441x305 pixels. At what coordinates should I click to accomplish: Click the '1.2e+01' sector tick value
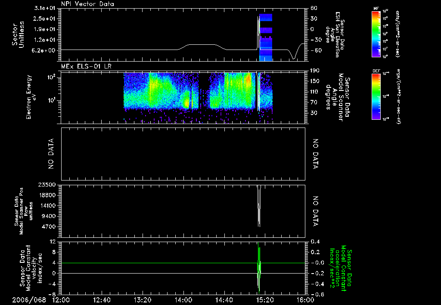[x=44, y=40]
